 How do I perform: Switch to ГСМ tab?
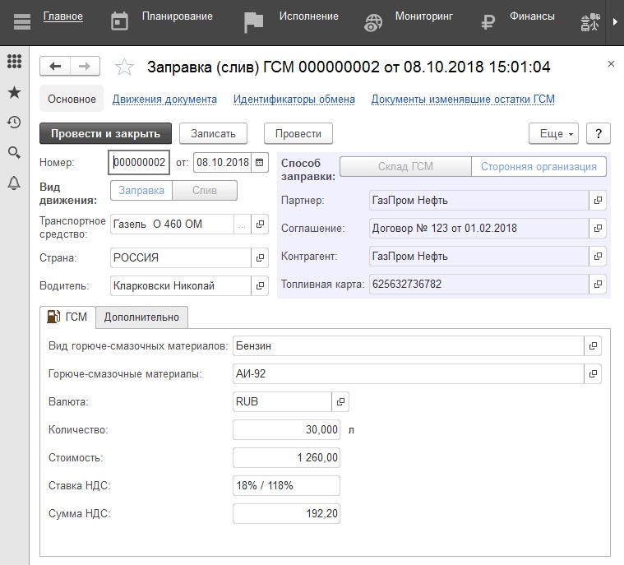[x=67, y=317]
